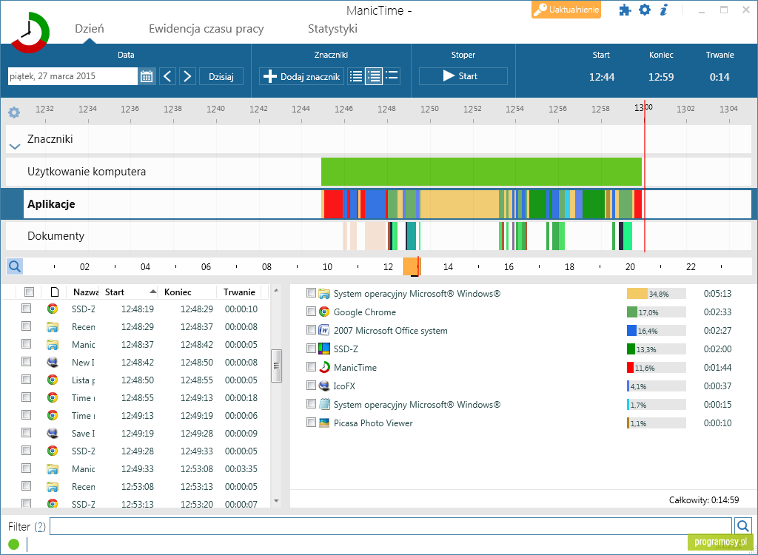Click the ManicTime clock logo
This screenshot has width=758, height=555.
pos(30,33)
